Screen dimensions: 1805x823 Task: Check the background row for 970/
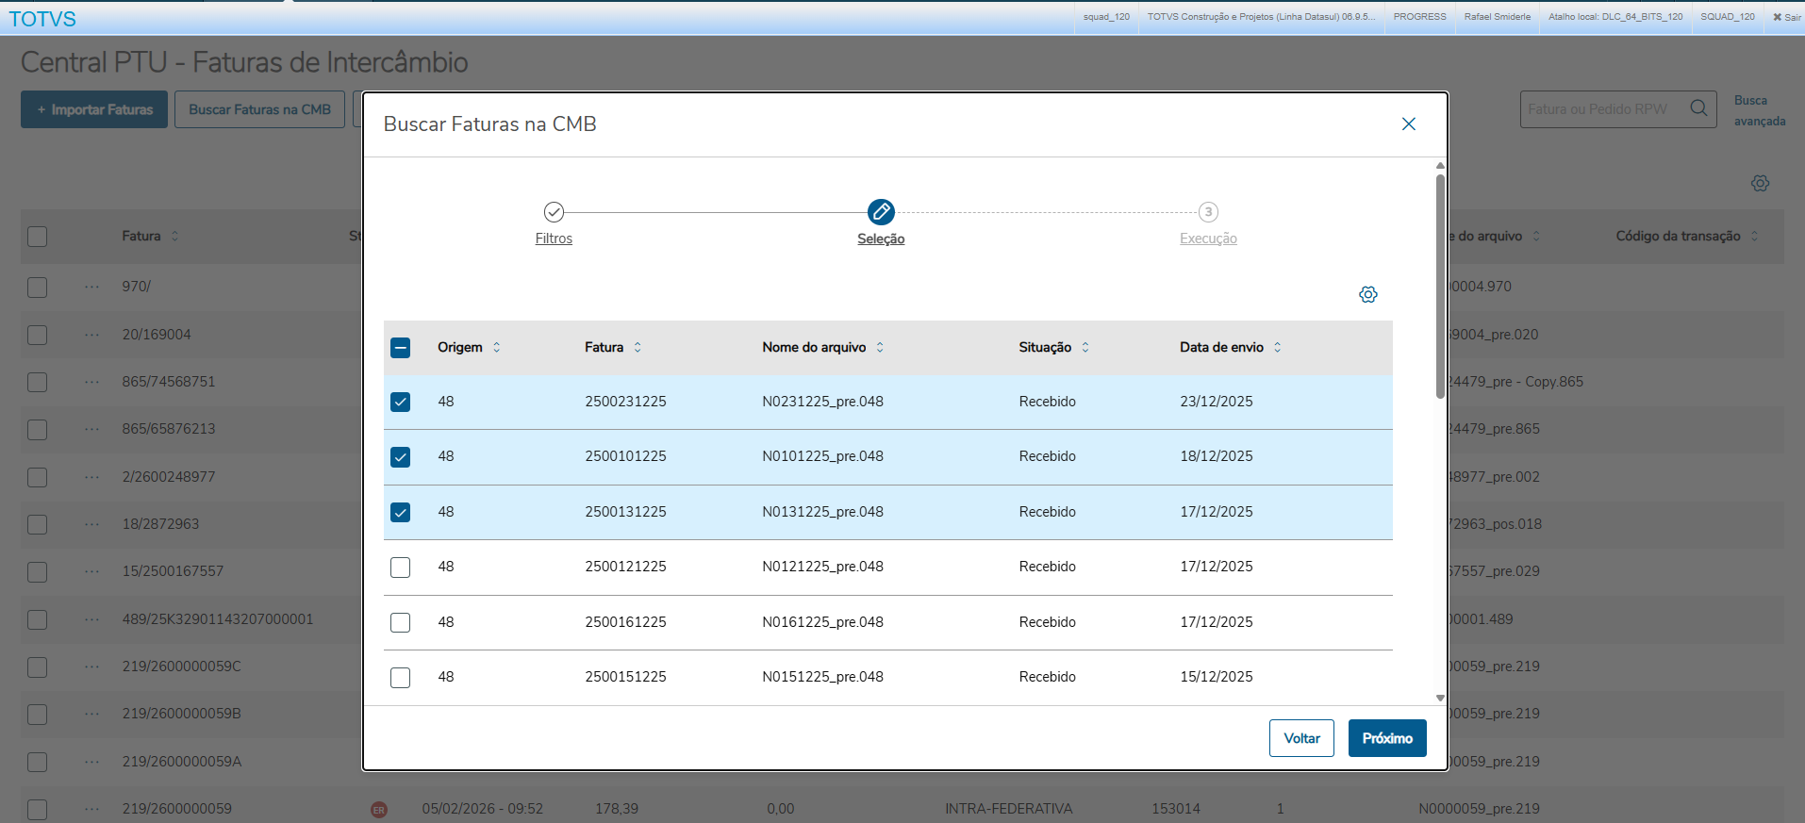[x=38, y=287]
